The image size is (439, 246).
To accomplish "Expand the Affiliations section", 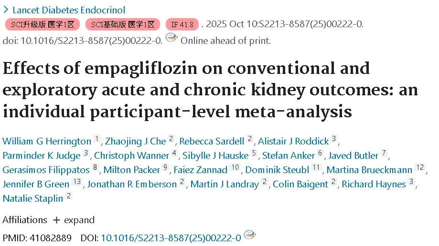I will coord(74,220).
